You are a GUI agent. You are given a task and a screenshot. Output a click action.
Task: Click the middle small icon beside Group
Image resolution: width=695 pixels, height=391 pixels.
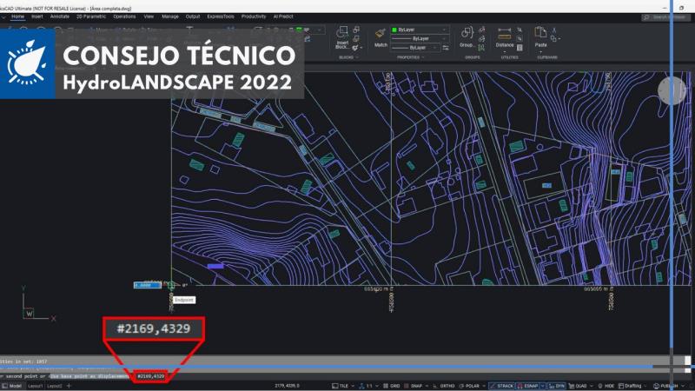[x=482, y=38]
